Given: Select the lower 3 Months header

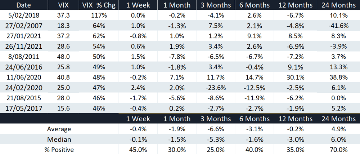Looking at the screenshot, I should [216, 119].
